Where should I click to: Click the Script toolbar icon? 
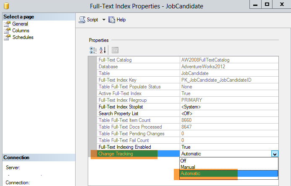point(82,20)
